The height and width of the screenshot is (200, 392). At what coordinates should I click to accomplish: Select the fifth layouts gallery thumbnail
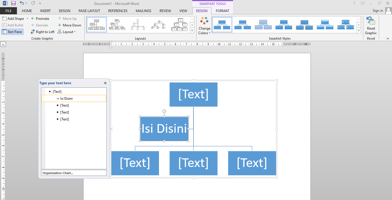pyautogui.click(x=179, y=25)
